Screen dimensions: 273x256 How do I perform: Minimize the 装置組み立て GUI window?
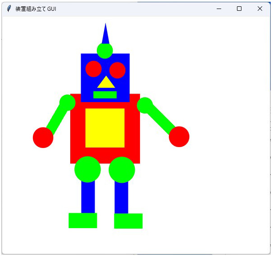[218, 9]
